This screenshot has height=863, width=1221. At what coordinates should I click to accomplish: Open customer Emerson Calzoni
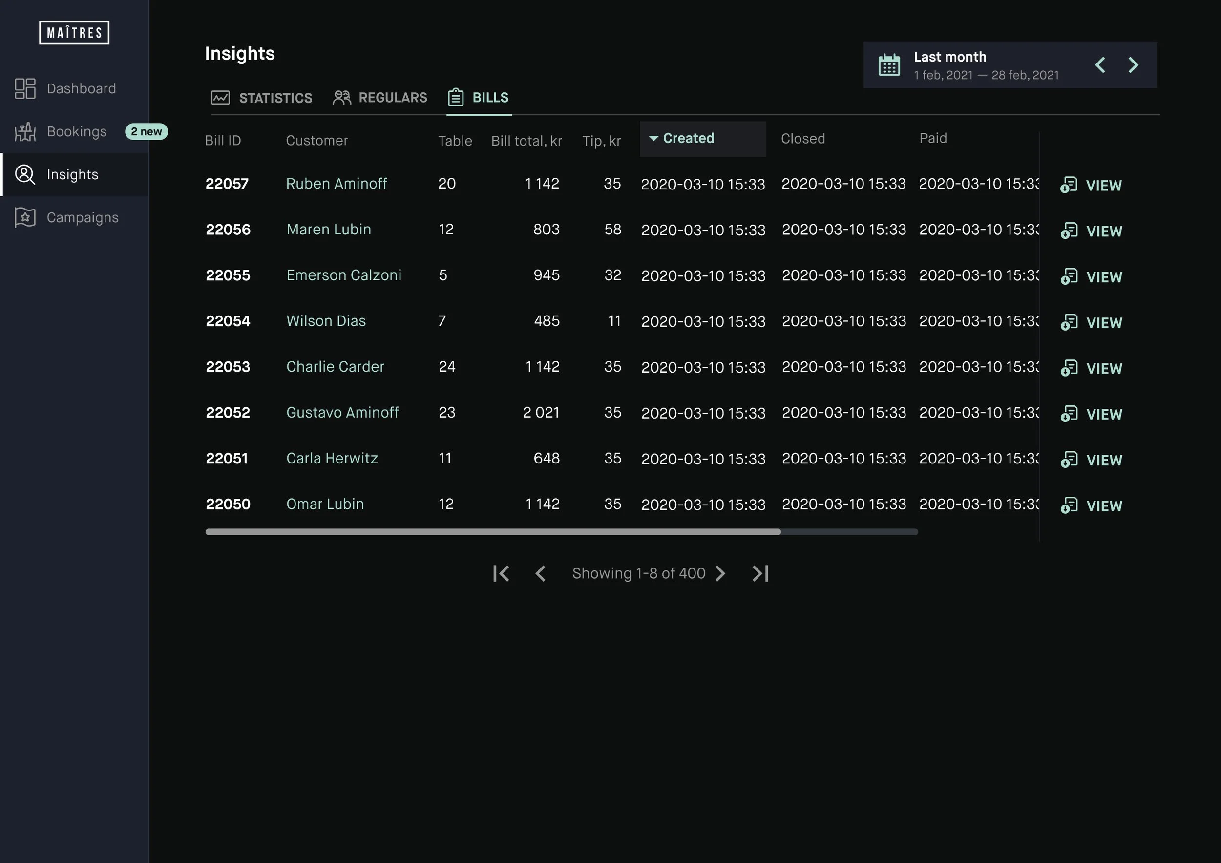pyautogui.click(x=343, y=275)
